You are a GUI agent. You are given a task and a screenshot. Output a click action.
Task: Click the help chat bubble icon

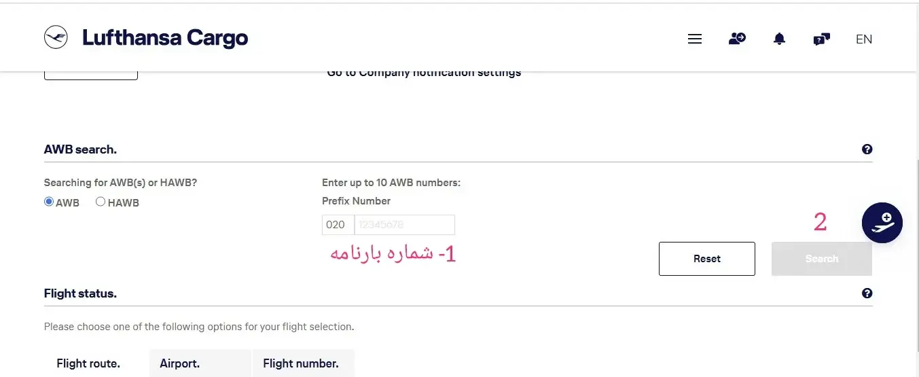[821, 39]
